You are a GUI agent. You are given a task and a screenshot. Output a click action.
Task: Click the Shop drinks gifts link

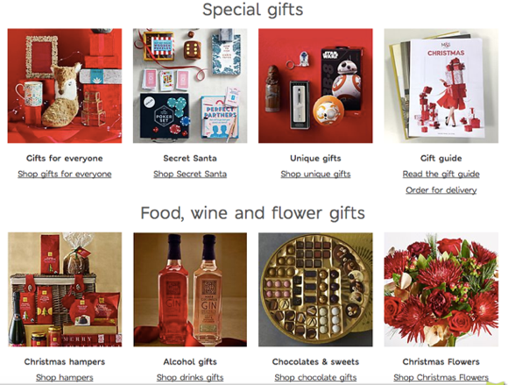click(190, 377)
